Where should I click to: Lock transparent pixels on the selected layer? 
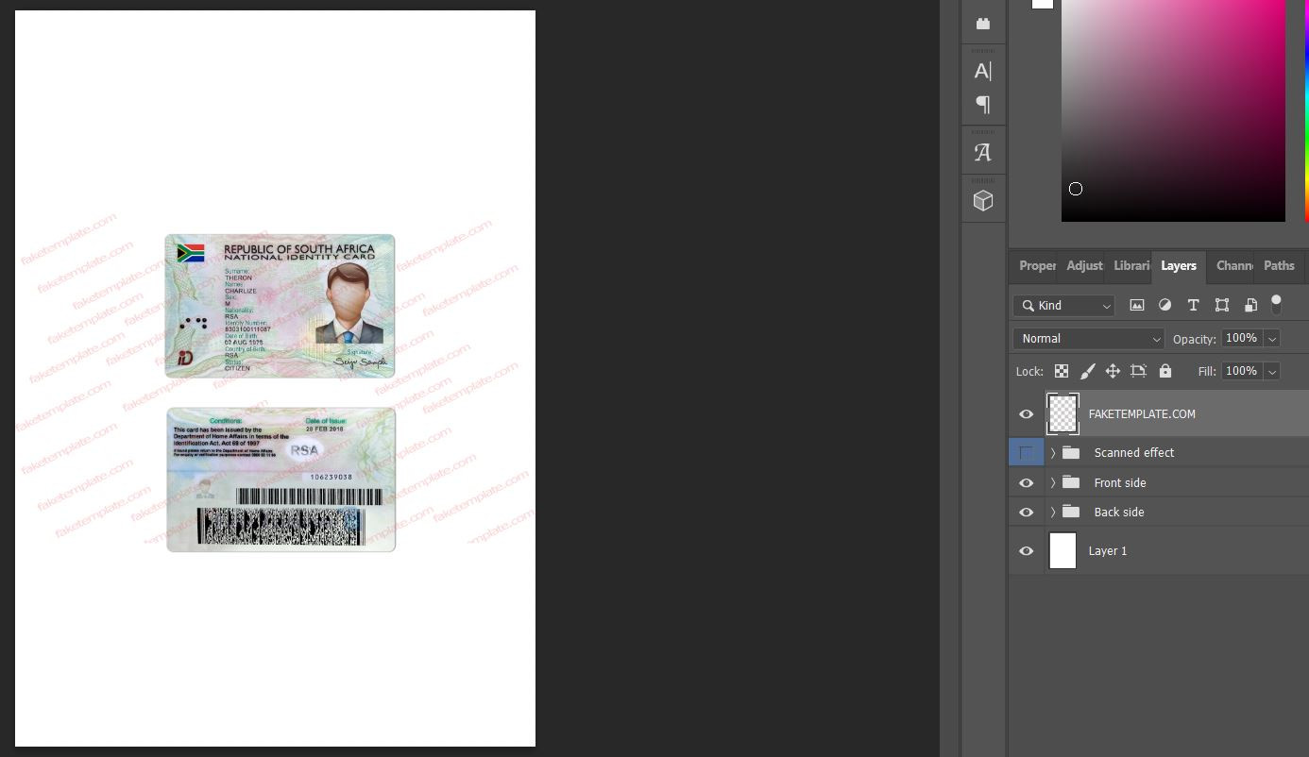point(1062,371)
